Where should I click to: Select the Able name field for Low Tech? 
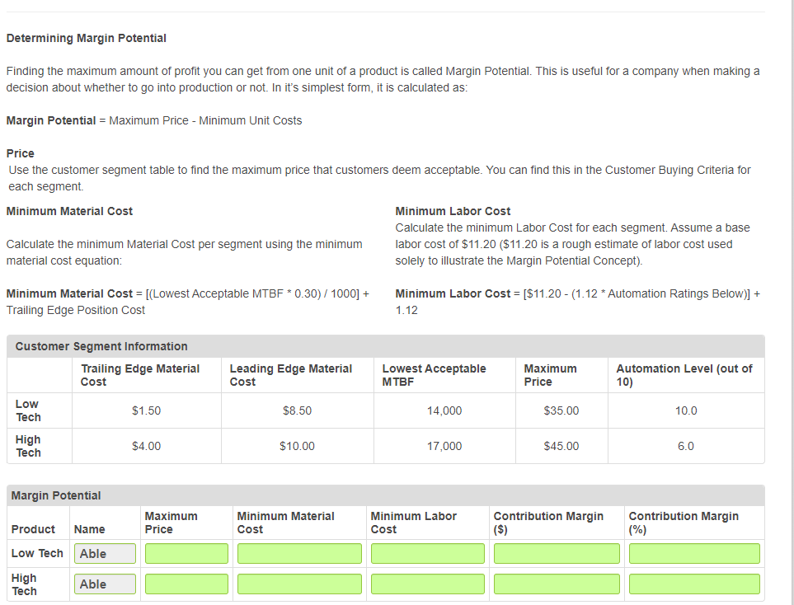[105, 553]
